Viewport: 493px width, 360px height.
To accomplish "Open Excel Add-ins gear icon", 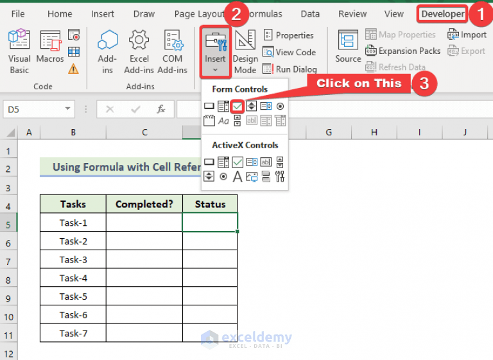I will tap(139, 51).
